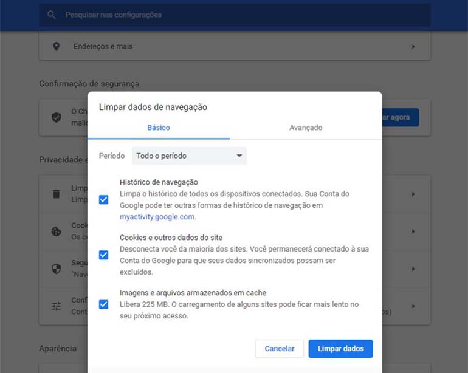This screenshot has width=468, height=373.
Task: Click the cookie icon in the privacy list
Action: (57, 231)
